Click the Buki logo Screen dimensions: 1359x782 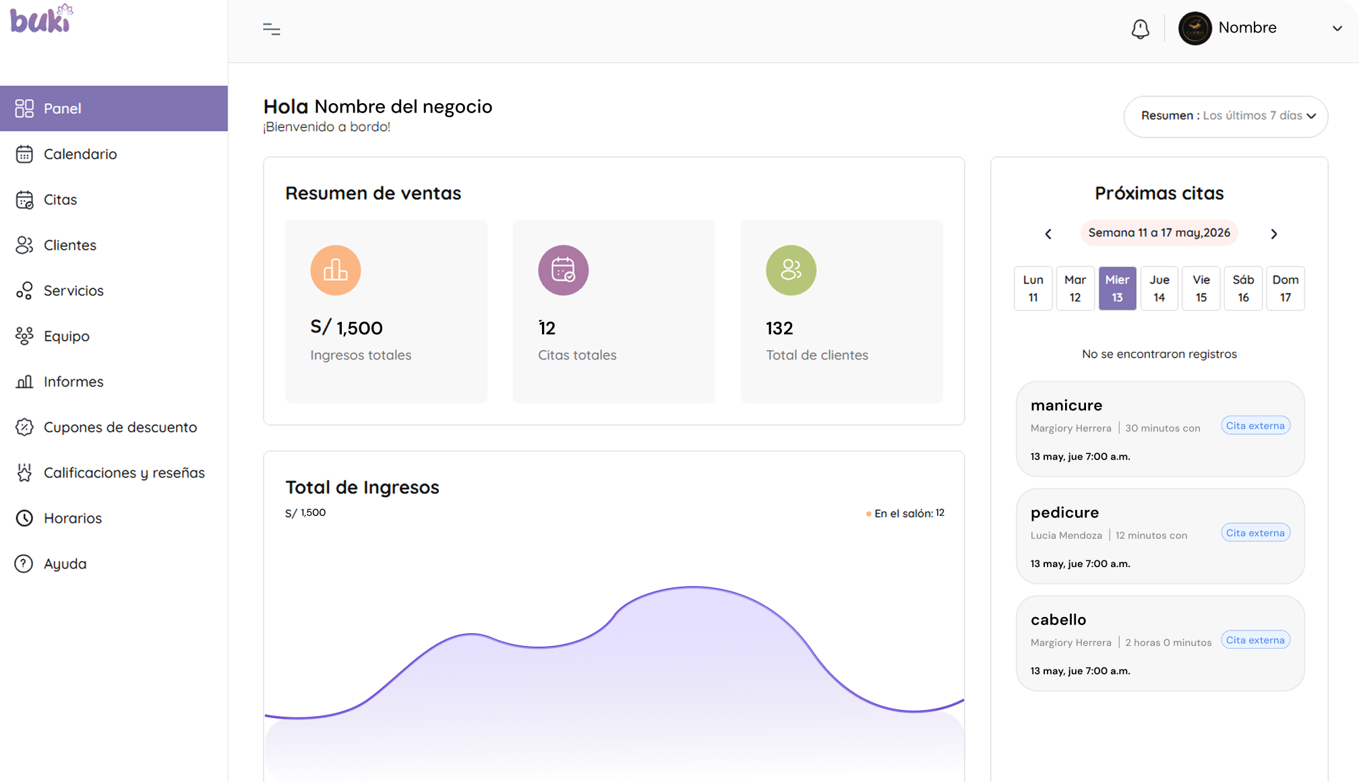tap(42, 18)
